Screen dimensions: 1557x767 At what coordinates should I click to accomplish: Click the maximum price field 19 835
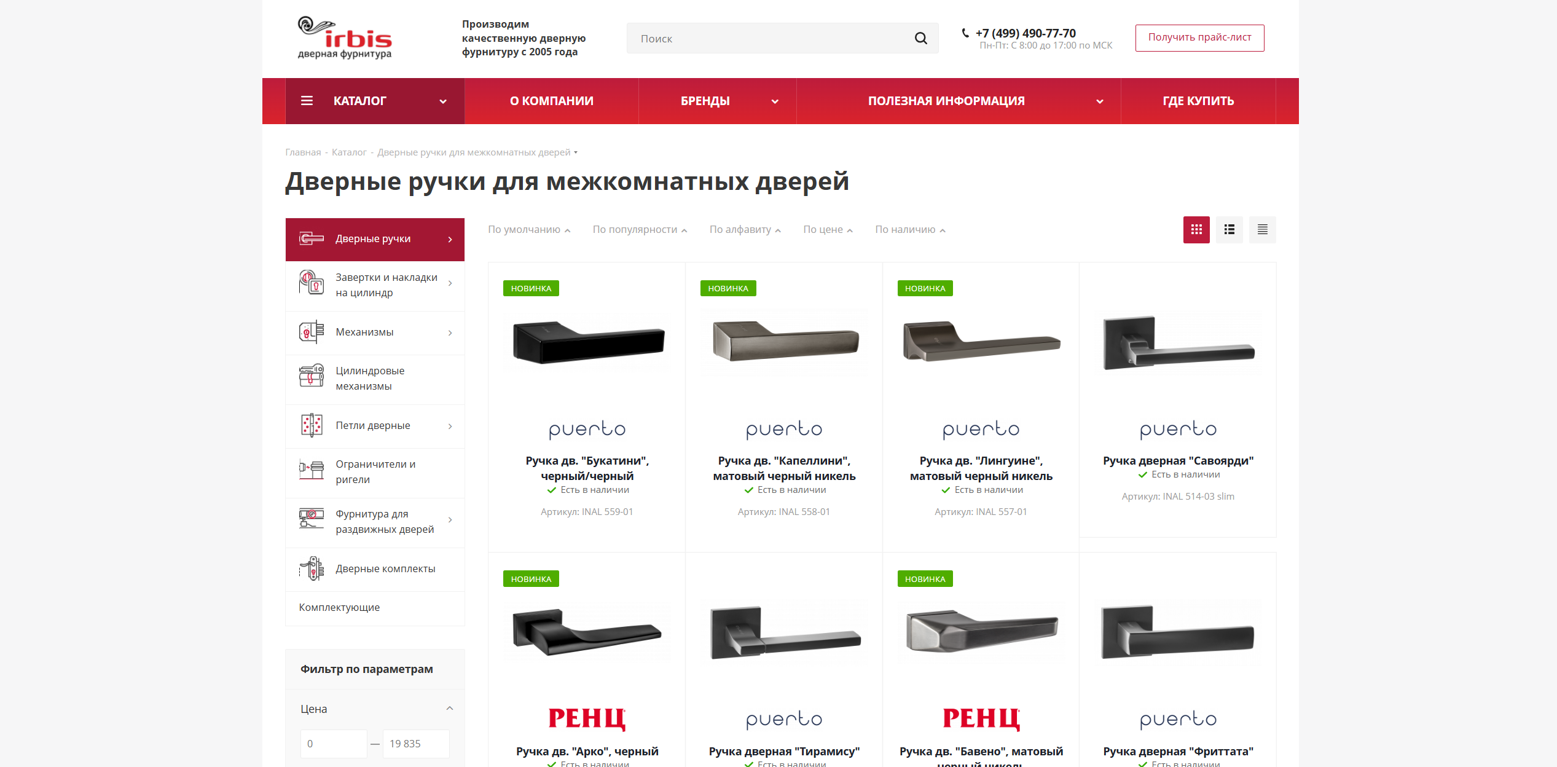416,744
